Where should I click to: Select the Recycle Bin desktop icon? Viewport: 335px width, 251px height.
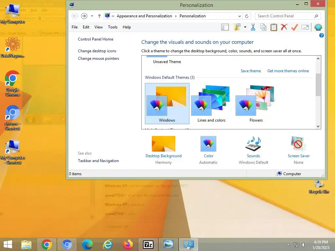point(319,187)
